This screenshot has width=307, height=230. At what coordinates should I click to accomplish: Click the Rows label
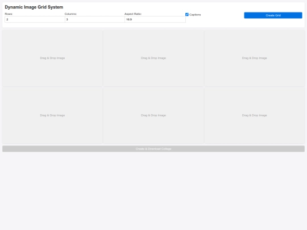coord(9,14)
